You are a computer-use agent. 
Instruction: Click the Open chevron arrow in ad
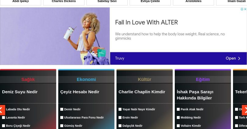(239, 58)
